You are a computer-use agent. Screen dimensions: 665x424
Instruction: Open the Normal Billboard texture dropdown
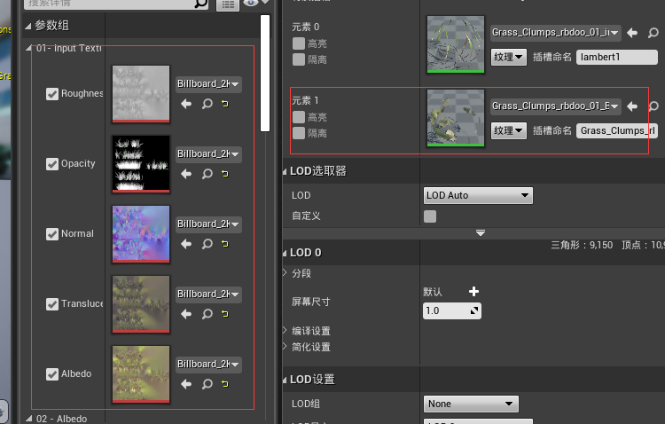208,224
